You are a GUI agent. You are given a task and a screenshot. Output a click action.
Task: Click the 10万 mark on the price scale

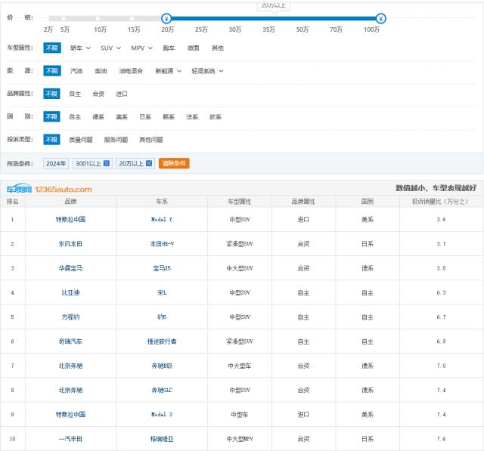point(100,29)
